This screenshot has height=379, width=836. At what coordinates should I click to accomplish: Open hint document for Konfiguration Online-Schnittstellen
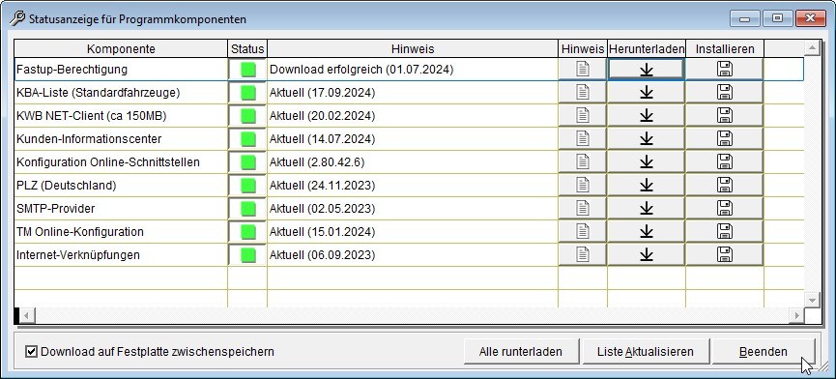582,162
